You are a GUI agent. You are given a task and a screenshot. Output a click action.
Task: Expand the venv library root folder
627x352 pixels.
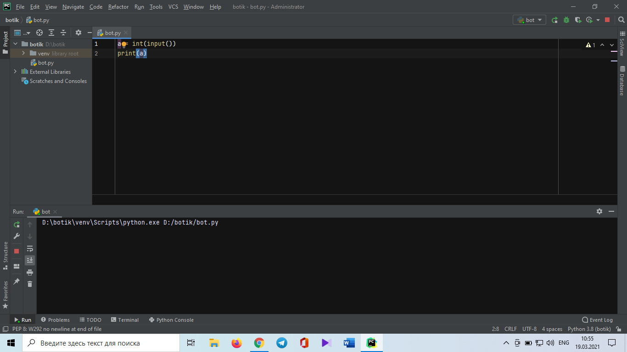point(23,54)
